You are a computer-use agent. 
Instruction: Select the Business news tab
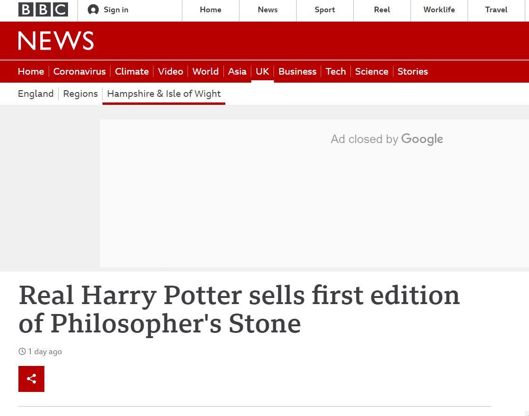click(x=298, y=71)
